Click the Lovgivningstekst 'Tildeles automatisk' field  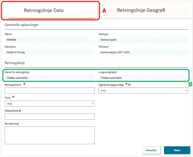(x=143, y=78)
